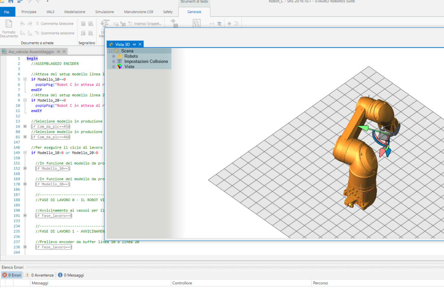
Task: Click collapsed block "if Fase_lavoro==1"
Action: click(53, 247)
